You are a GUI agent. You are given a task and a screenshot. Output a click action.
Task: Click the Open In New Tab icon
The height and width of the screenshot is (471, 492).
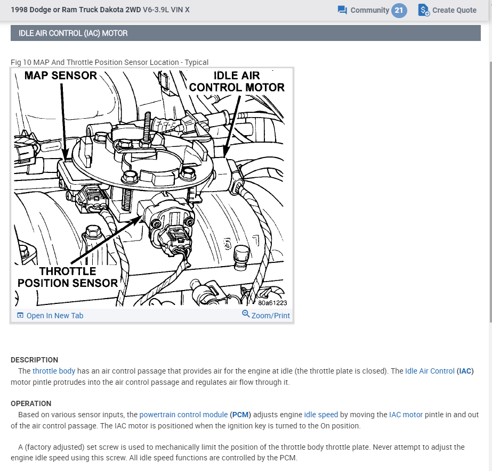click(x=20, y=315)
